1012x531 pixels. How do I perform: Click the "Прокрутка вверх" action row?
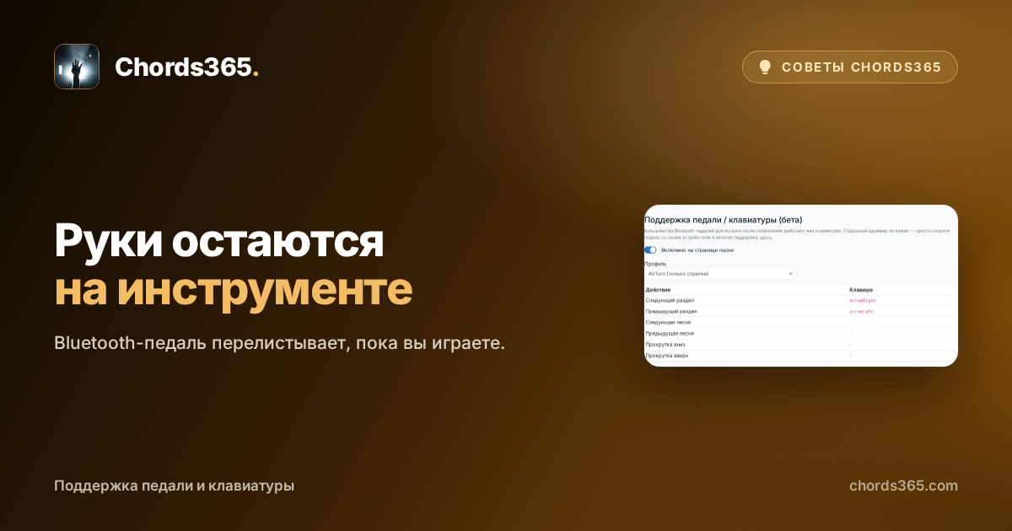click(801, 355)
